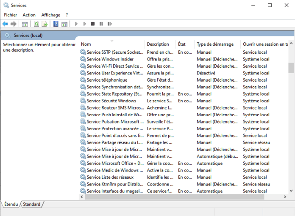The image size is (295, 216).
Task: Select Service Windows Insider in the list
Action: tap(110, 59)
